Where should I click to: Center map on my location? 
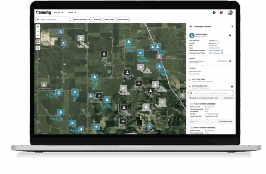pyautogui.click(x=38, y=48)
